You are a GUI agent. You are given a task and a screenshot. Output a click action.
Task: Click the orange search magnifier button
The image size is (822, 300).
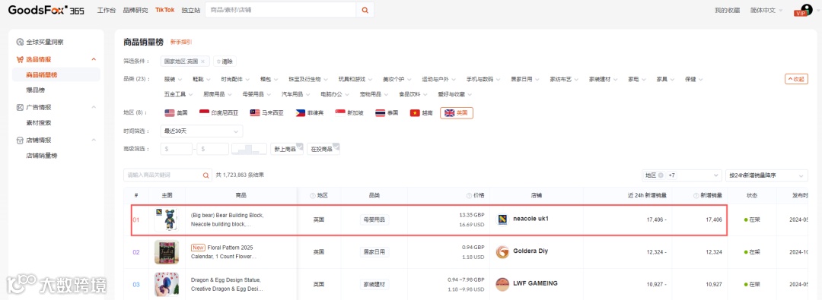(365, 10)
